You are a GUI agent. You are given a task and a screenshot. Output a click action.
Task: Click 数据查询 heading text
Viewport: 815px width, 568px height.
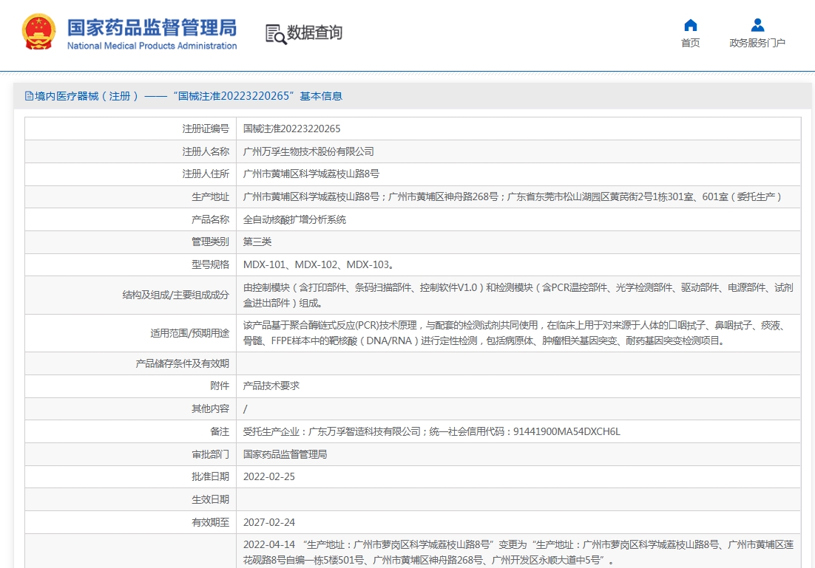(314, 32)
